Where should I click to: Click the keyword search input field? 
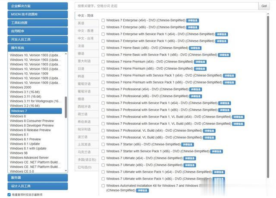[x=166, y=6]
